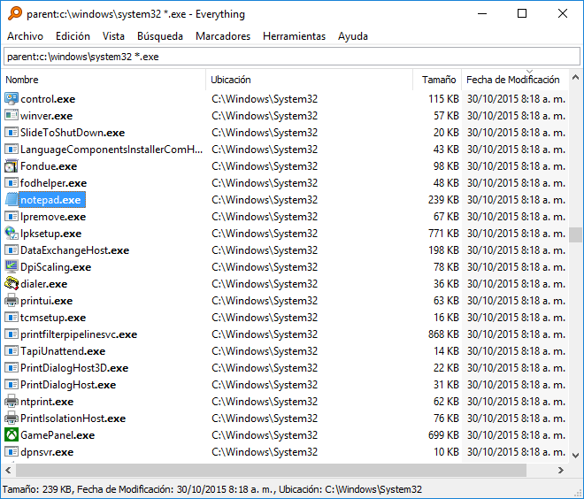Click the Everything magnifier icon in title bar
The width and height of the screenshot is (584, 499).
[x=15, y=14]
